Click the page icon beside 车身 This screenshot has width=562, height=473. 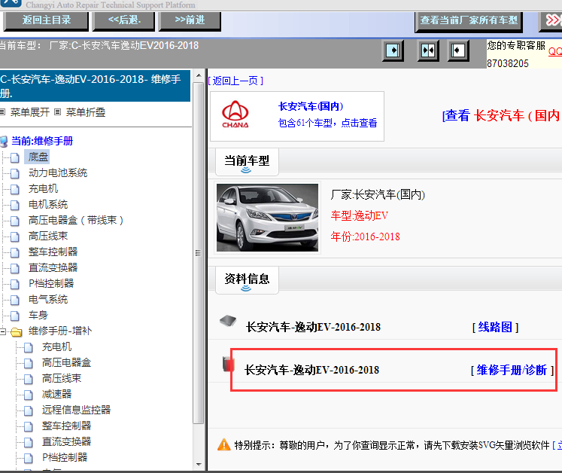click(15, 316)
